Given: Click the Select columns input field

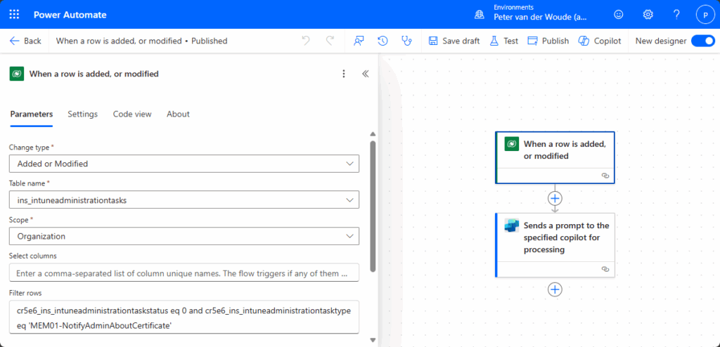Looking at the screenshot, I should click(x=184, y=273).
